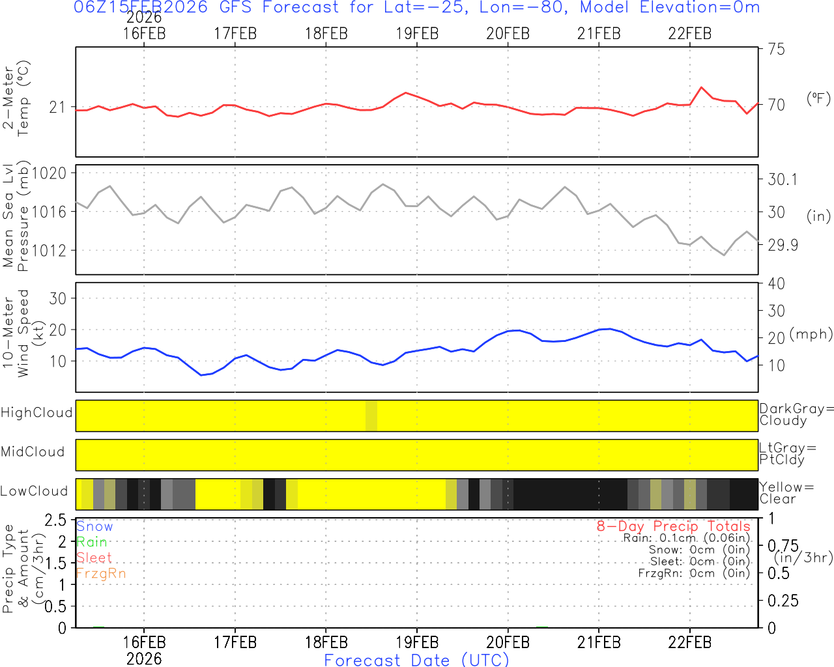
Task: Click the 1016 pressure tick label
Action: pyautogui.click(x=50, y=212)
